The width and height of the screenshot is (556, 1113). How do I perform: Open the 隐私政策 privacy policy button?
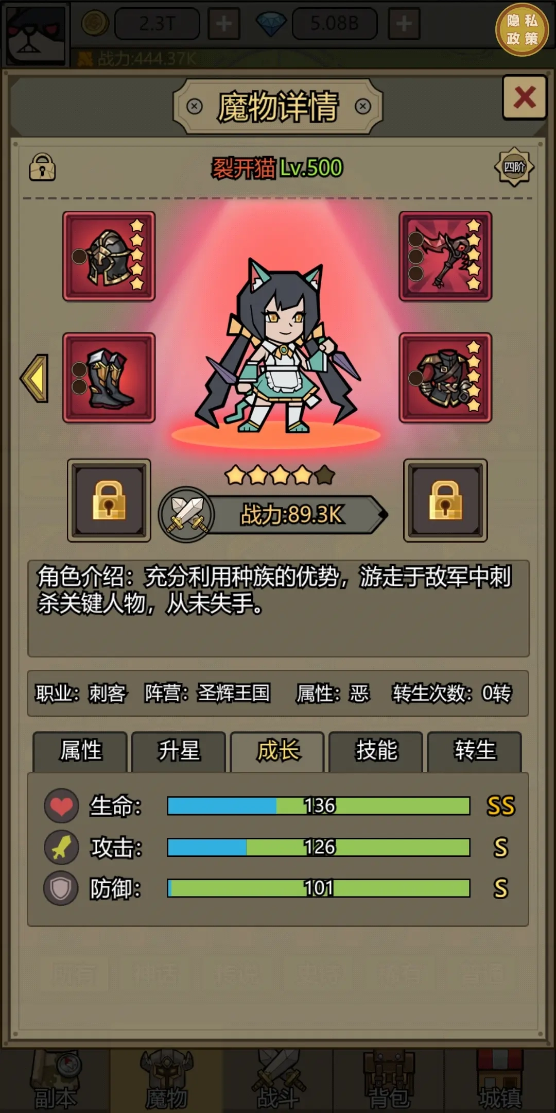[x=522, y=30]
